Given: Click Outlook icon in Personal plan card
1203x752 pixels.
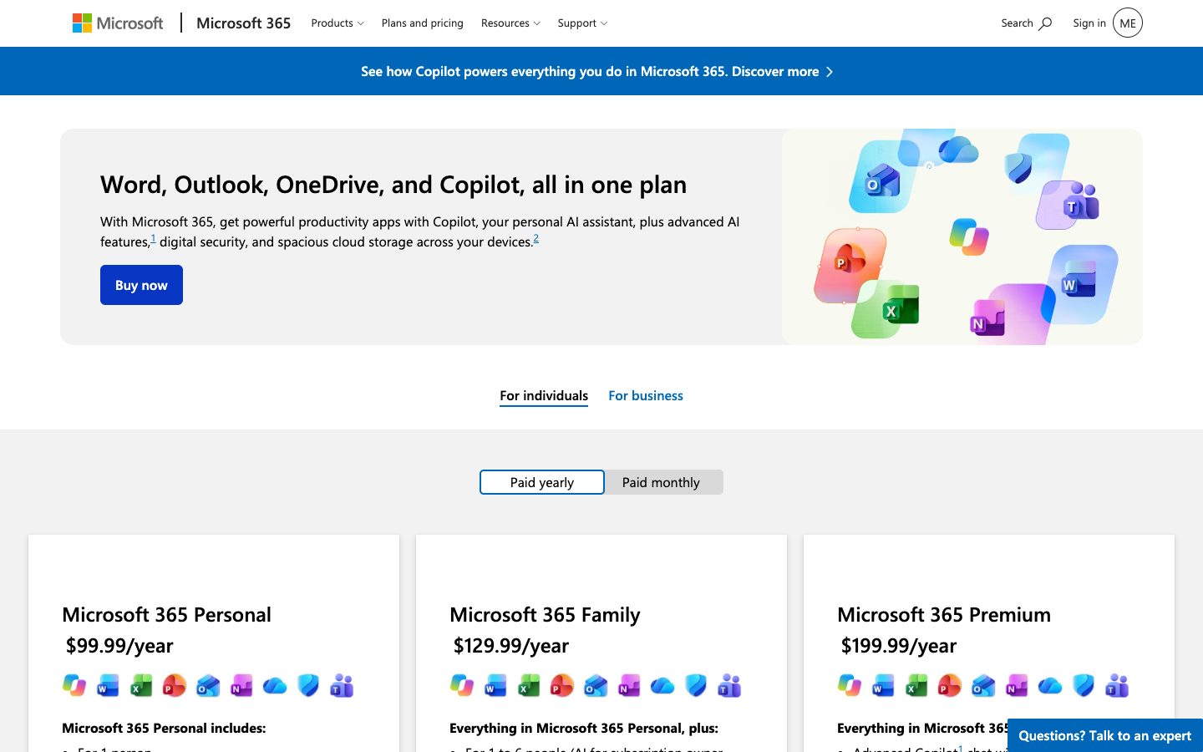Looking at the screenshot, I should (208, 685).
